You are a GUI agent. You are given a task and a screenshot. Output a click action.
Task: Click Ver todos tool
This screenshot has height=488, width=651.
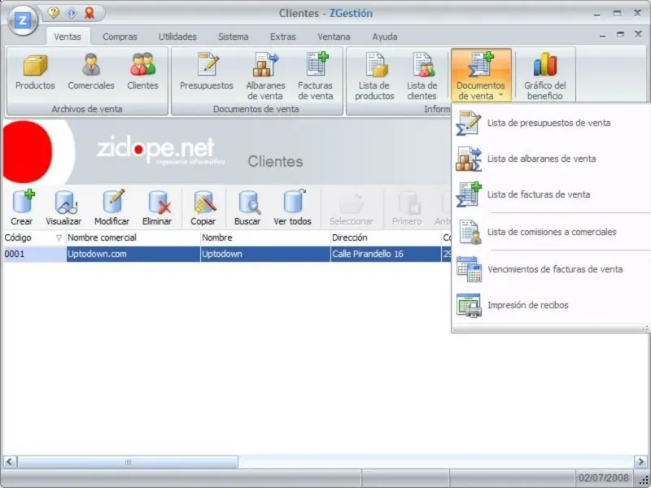click(x=292, y=207)
